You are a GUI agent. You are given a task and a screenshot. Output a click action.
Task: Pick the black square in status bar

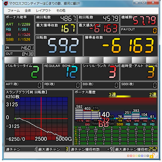(148, 156)
